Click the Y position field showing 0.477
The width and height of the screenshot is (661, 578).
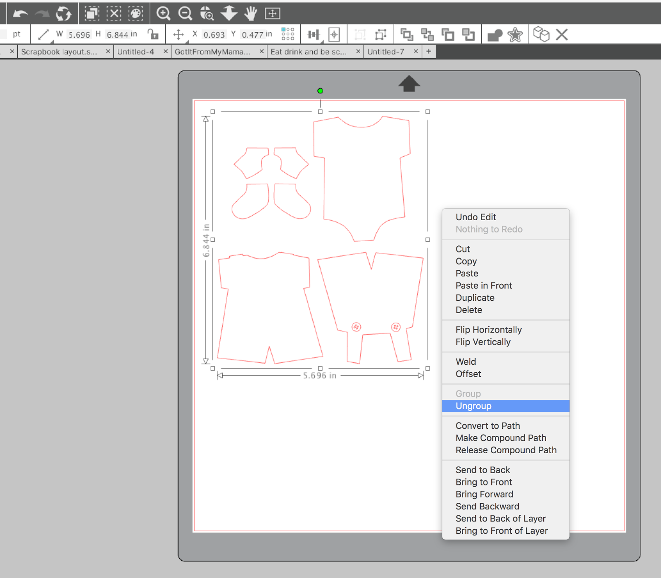(x=252, y=35)
